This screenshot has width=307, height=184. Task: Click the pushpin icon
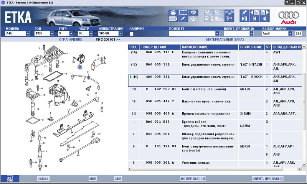[244, 13]
